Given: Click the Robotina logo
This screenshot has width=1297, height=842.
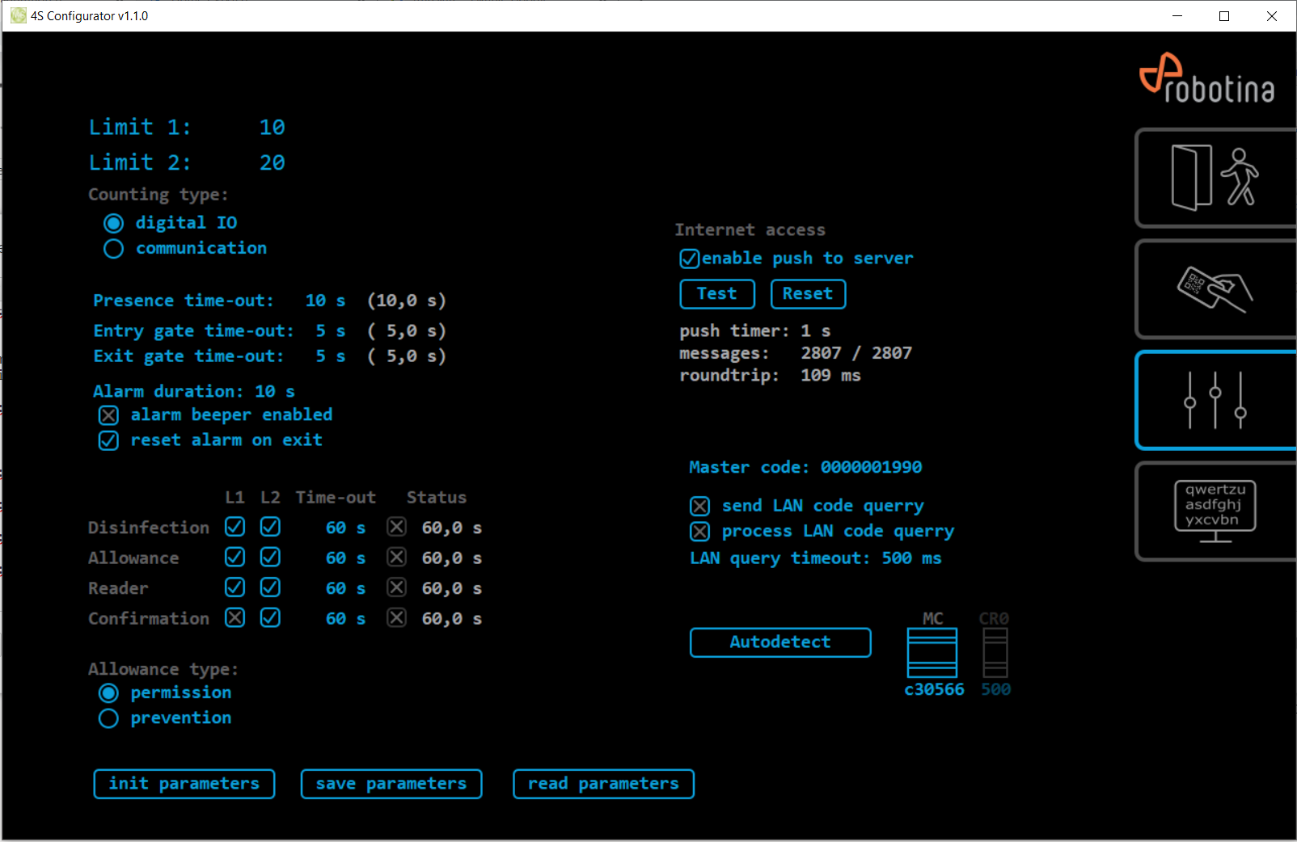Looking at the screenshot, I should point(1206,79).
